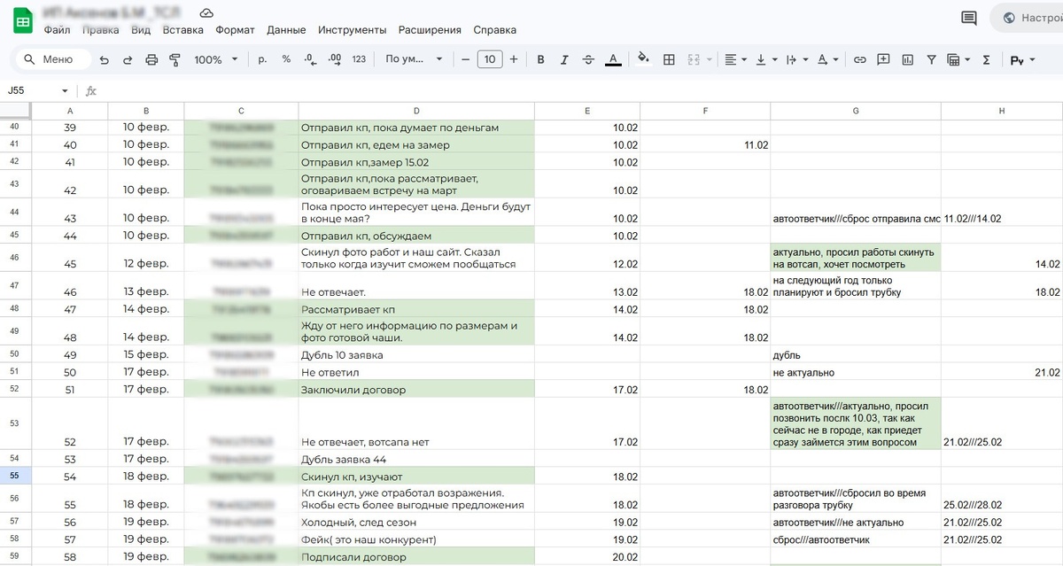
Task: Decrease decimal places
Action: [310, 59]
